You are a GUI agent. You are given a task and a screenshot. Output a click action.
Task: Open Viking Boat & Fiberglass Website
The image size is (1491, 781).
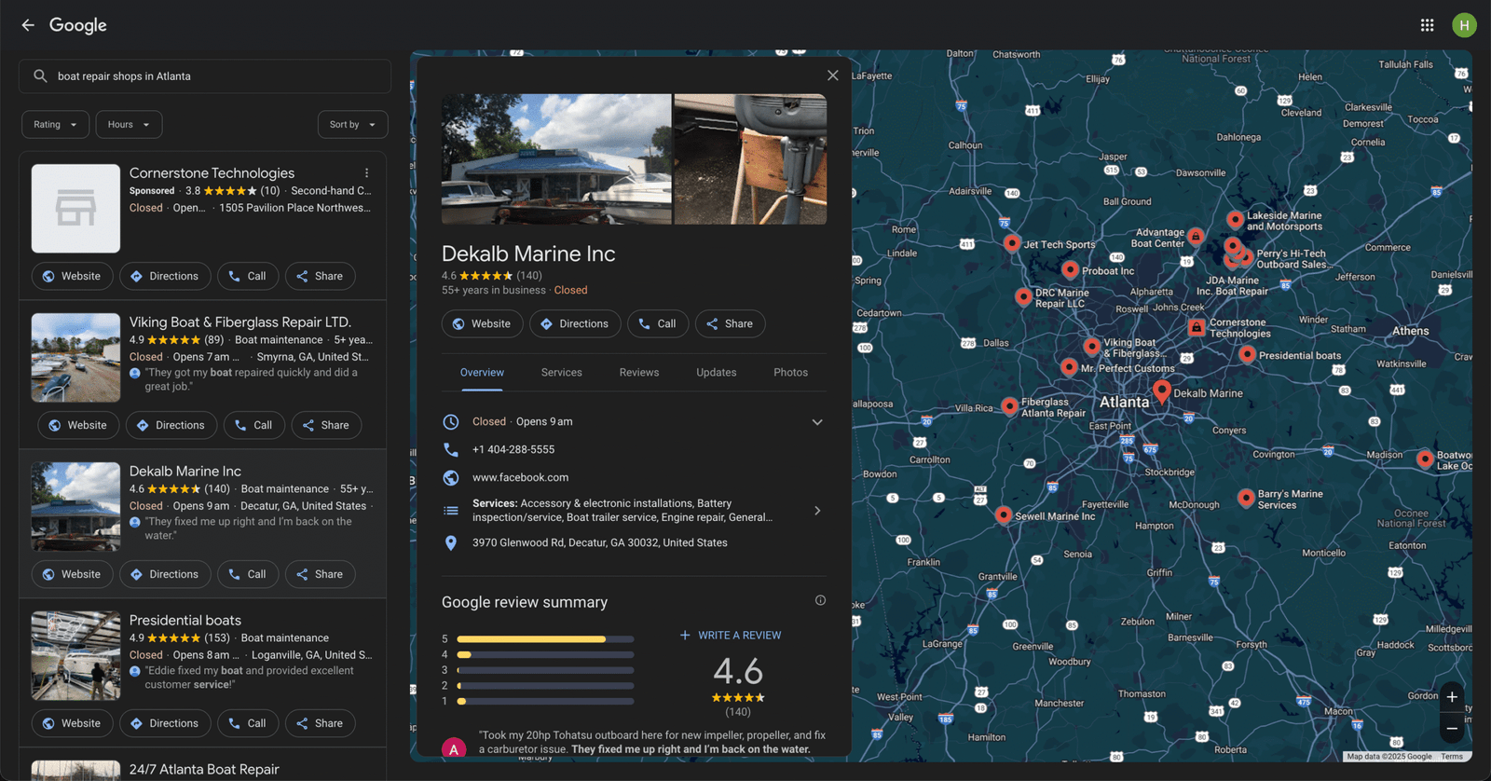(78, 425)
